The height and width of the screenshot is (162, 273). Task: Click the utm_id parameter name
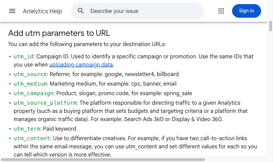[24, 57]
